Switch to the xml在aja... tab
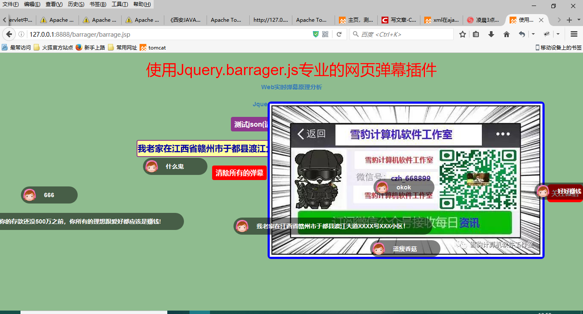The width and height of the screenshot is (583, 314). [441, 20]
